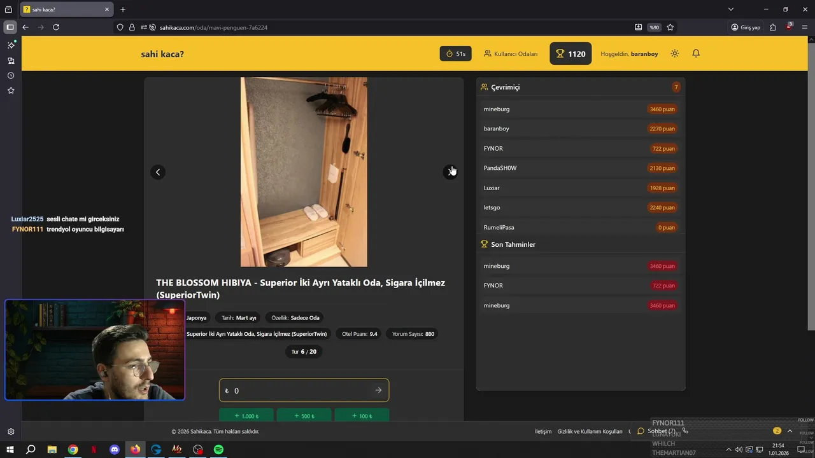This screenshot has height=458, width=815.
Task: Click the hotel room wardrobe photo
Action: pyautogui.click(x=304, y=172)
